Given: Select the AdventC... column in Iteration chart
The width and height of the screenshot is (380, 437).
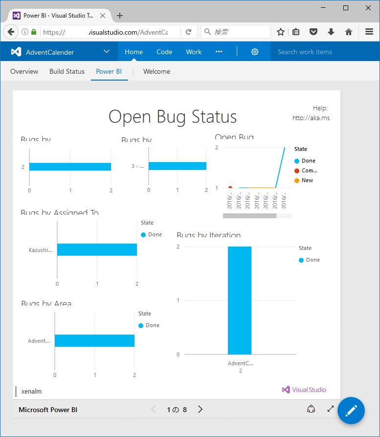Looking at the screenshot, I should coord(240,300).
